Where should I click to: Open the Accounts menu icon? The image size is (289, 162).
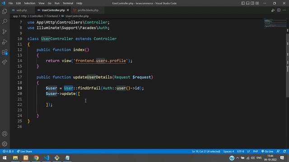tap(5, 134)
